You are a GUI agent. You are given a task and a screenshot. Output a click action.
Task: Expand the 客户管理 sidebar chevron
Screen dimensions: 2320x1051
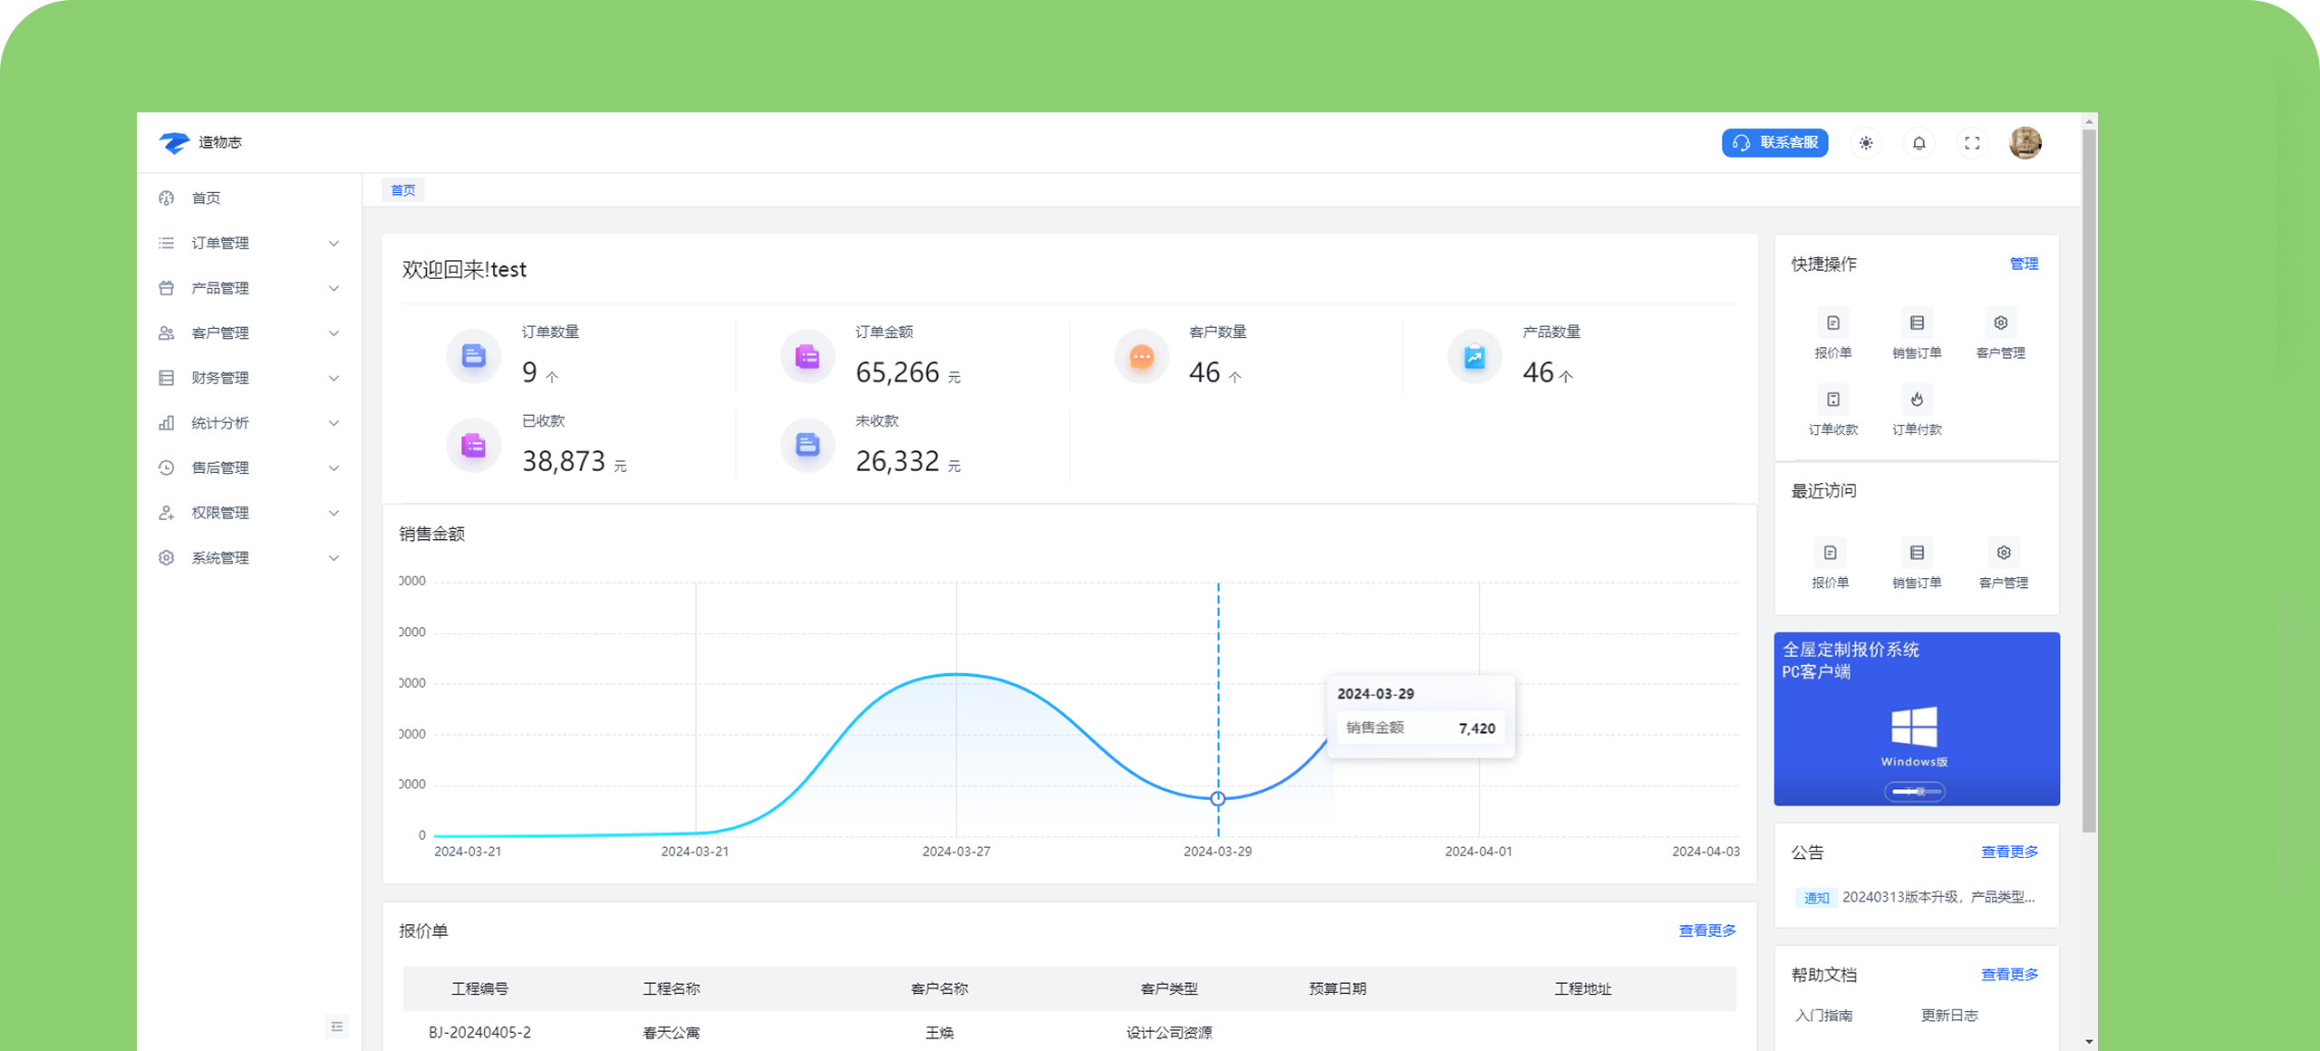click(x=333, y=333)
